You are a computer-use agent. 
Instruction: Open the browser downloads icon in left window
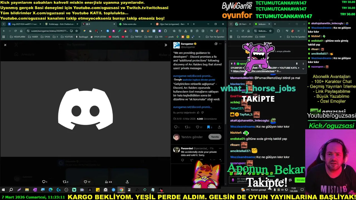pyautogui.click(x=186, y=31)
